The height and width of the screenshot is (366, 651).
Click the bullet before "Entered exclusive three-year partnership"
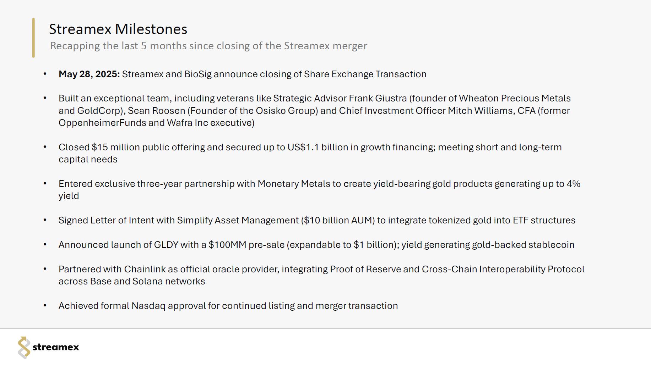click(x=45, y=183)
